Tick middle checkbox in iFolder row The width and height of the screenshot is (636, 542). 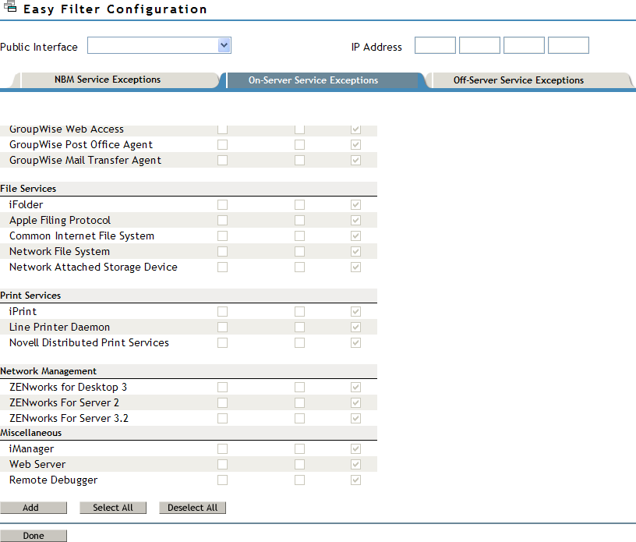click(300, 204)
